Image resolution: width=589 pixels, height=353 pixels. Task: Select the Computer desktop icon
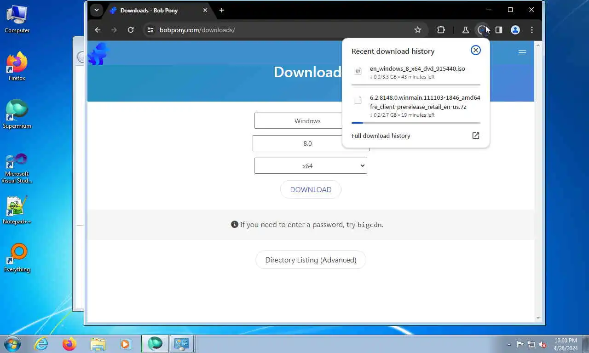17,19
